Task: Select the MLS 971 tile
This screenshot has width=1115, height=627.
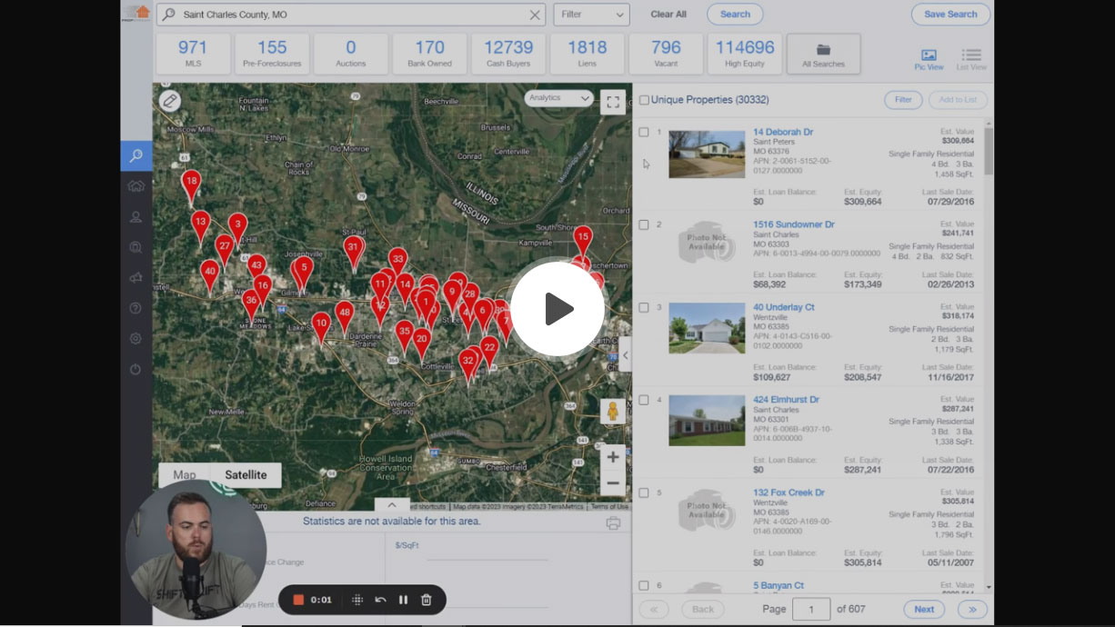Action: click(192, 54)
